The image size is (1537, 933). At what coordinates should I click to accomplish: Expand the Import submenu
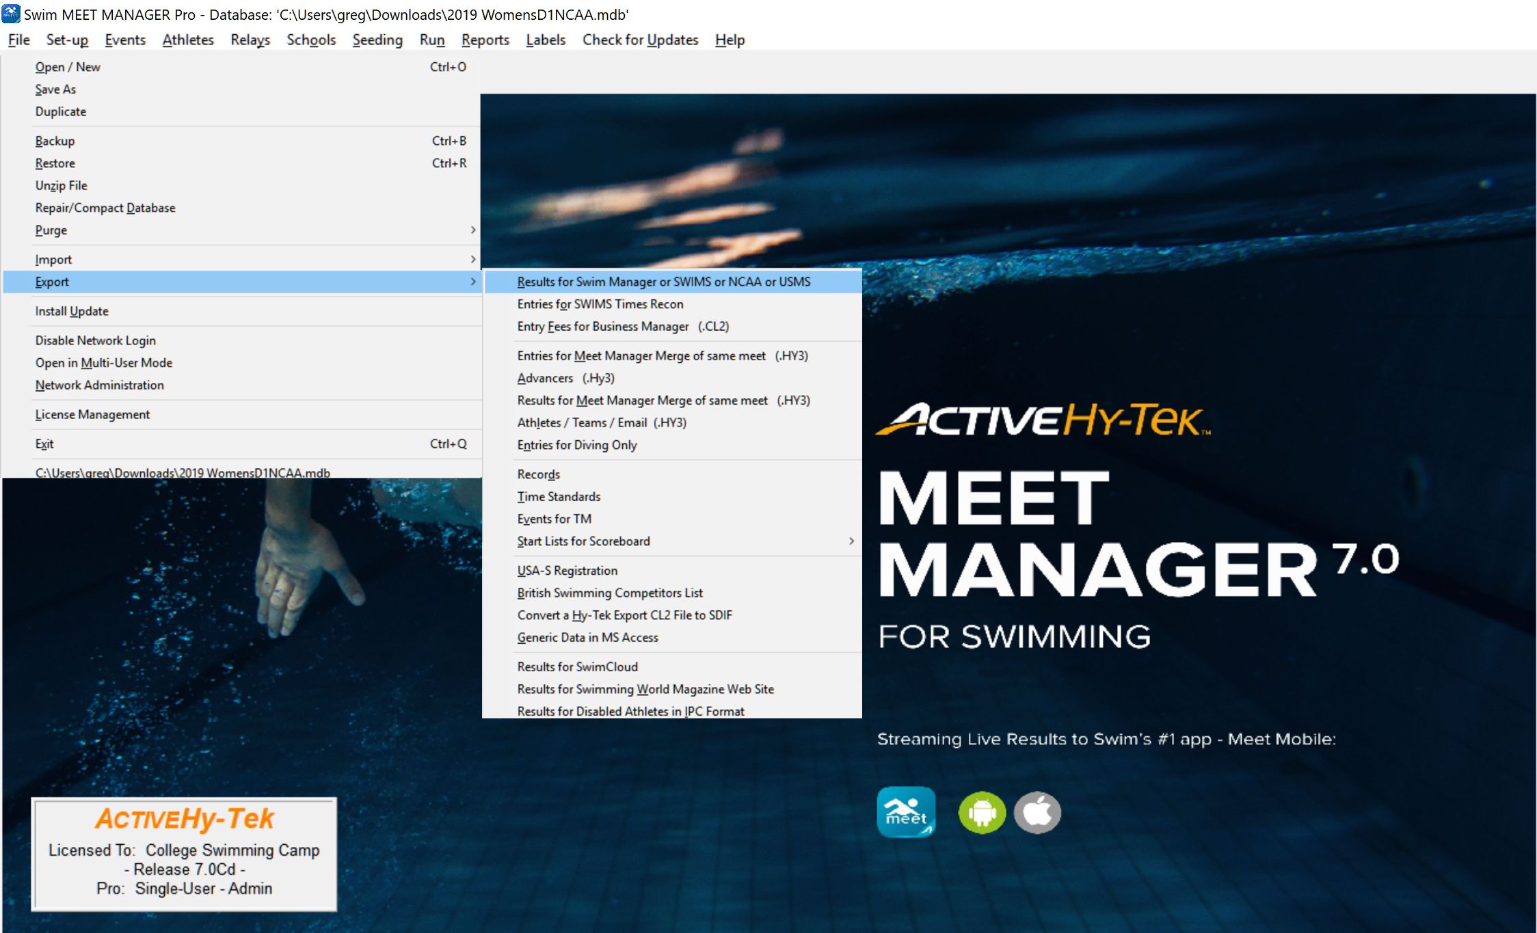pyautogui.click(x=242, y=260)
